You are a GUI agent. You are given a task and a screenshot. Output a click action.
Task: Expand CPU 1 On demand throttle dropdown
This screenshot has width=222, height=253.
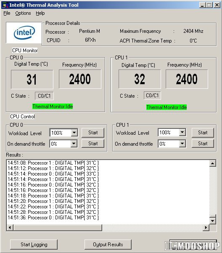182,144
